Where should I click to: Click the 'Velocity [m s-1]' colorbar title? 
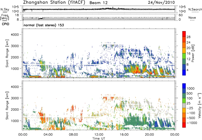199,105
